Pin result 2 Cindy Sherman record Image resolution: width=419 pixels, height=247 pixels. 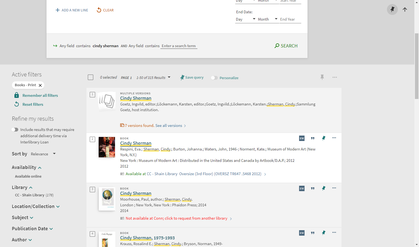[324, 138]
